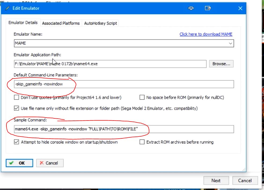This screenshot has width=264, height=190.
Task: Close the Edit Emulator dialog
Action: (240, 8)
